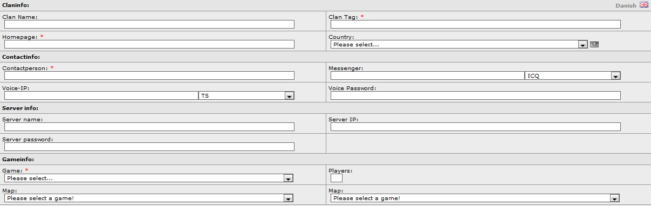Open the TS voice type dropdown
Viewport: 651px width, 206px height.
pyautogui.click(x=246, y=95)
